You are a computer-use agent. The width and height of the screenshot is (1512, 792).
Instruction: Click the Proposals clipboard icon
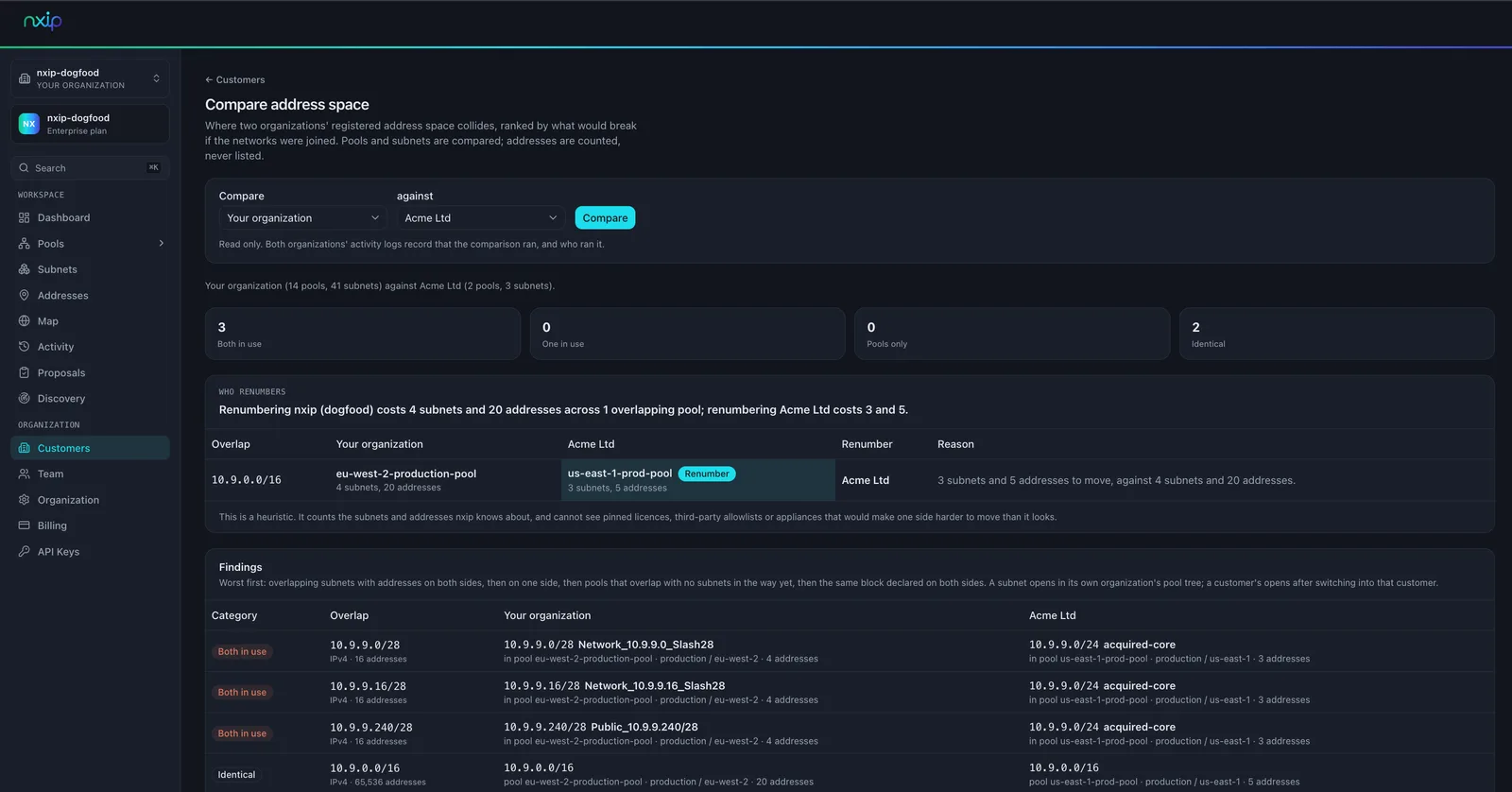pyautogui.click(x=25, y=372)
